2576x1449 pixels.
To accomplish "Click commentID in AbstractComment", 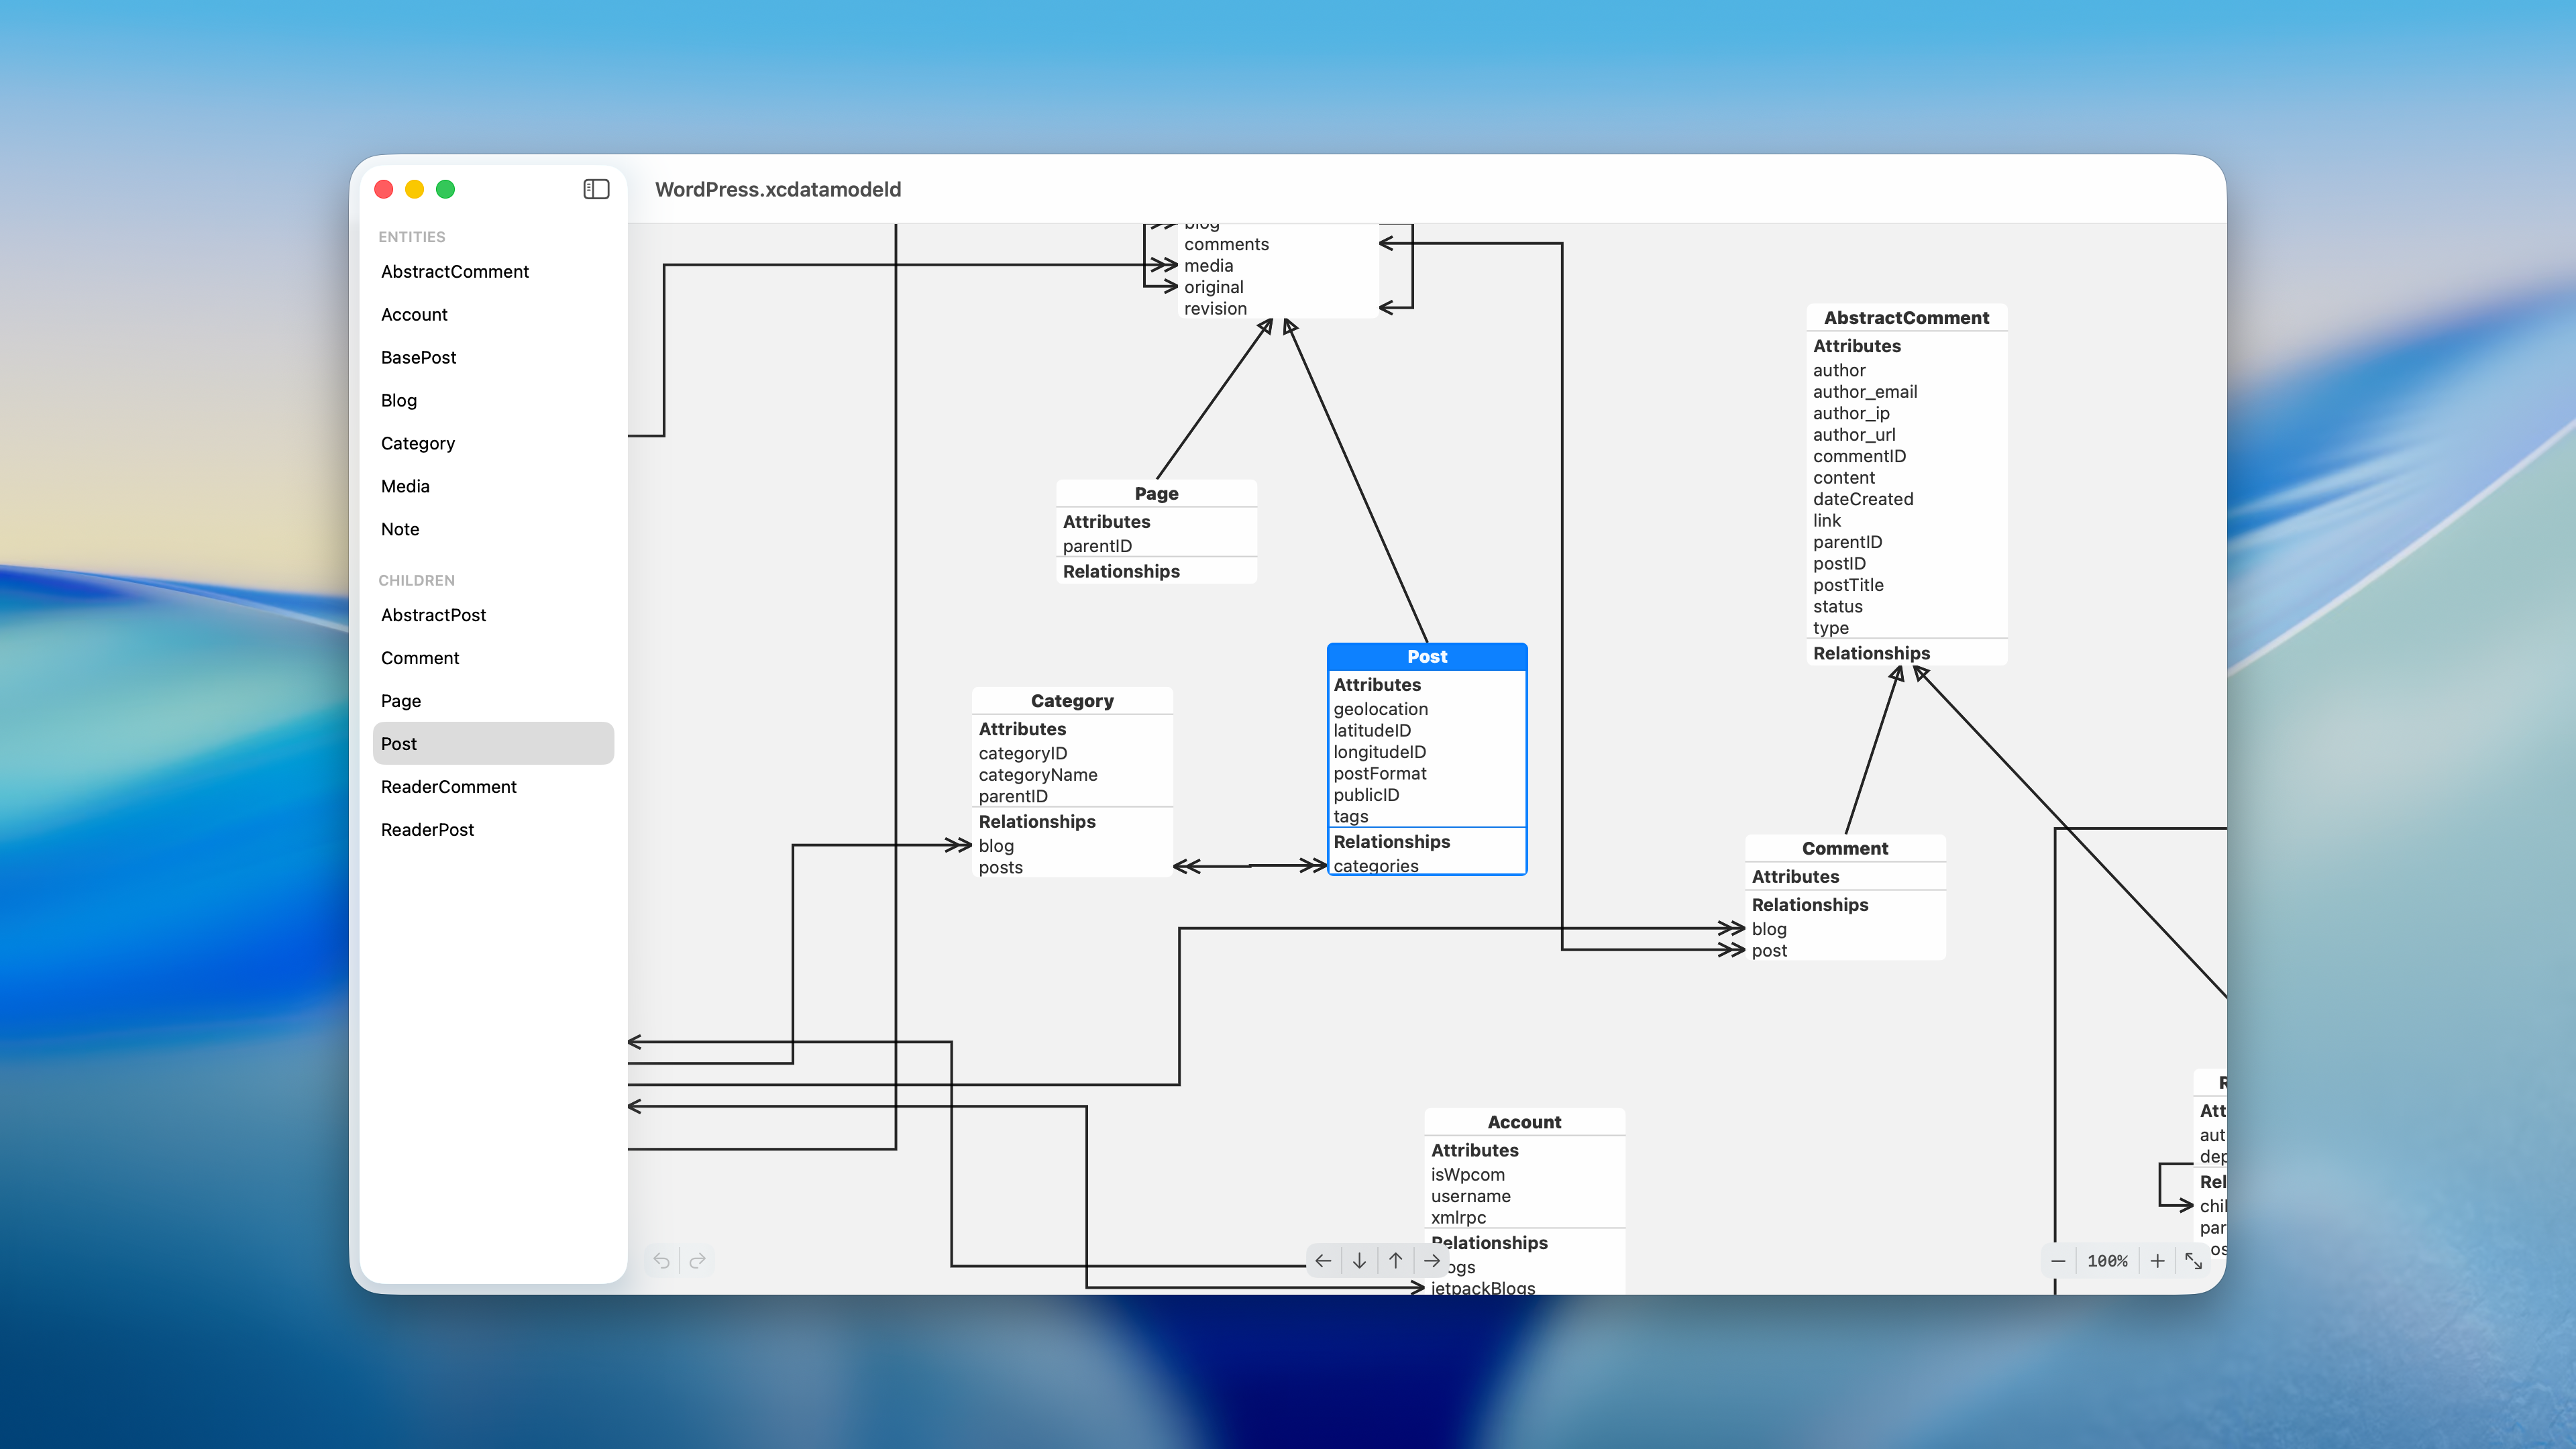I will (1859, 456).
